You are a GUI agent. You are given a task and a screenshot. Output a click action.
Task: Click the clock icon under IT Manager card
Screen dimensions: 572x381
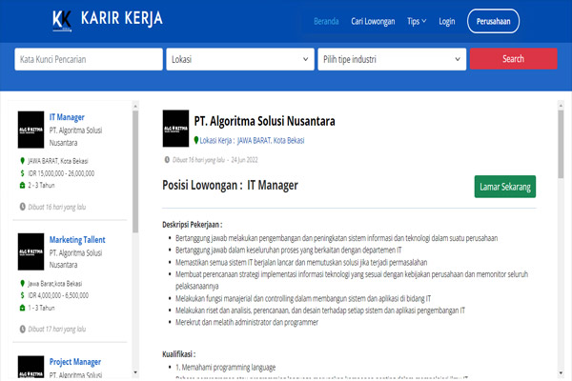(22, 205)
